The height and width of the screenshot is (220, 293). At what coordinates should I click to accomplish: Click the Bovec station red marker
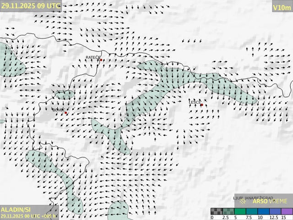pyautogui.click(x=66, y=113)
